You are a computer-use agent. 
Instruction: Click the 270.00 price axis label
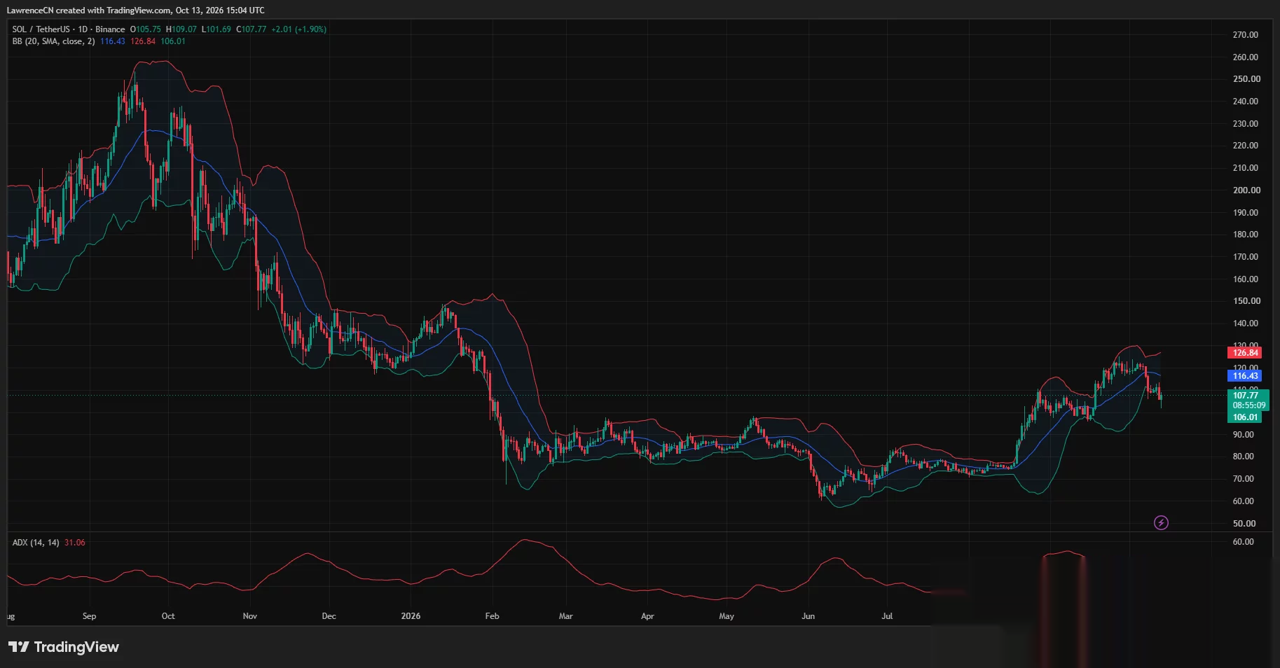[1246, 35]
